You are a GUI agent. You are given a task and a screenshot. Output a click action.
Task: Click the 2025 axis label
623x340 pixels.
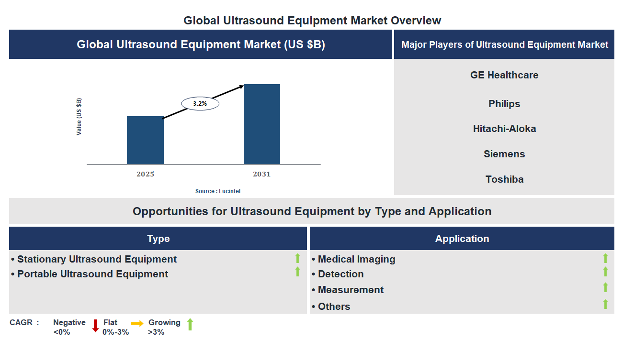click(145, 174)
